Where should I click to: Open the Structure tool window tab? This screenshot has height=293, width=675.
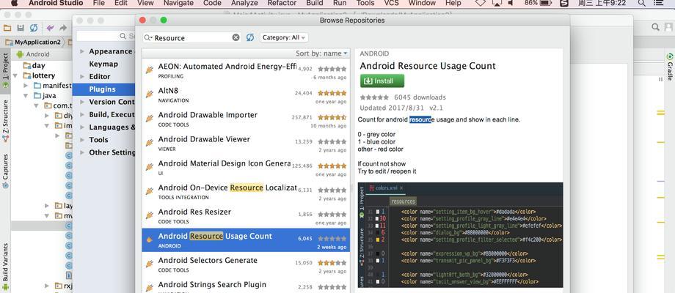point(5,122)
